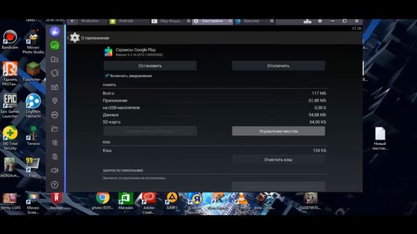Click the back arrow in BlueStacks tab bar
The width and height of the screenshot is (417, 234).
(x=72, y=21)
